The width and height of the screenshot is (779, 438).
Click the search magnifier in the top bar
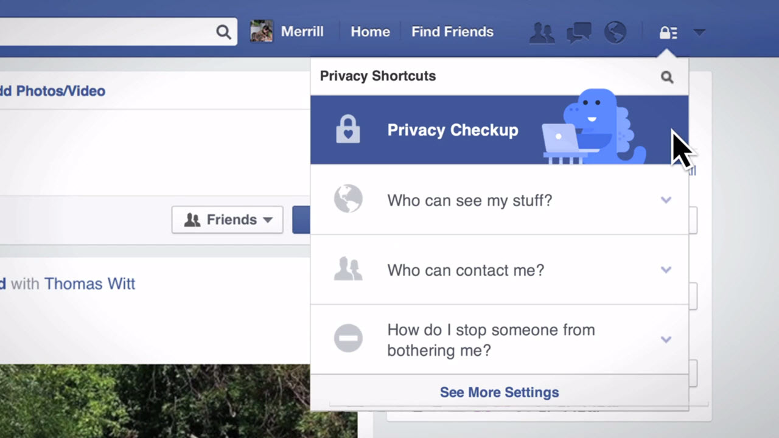223,31
